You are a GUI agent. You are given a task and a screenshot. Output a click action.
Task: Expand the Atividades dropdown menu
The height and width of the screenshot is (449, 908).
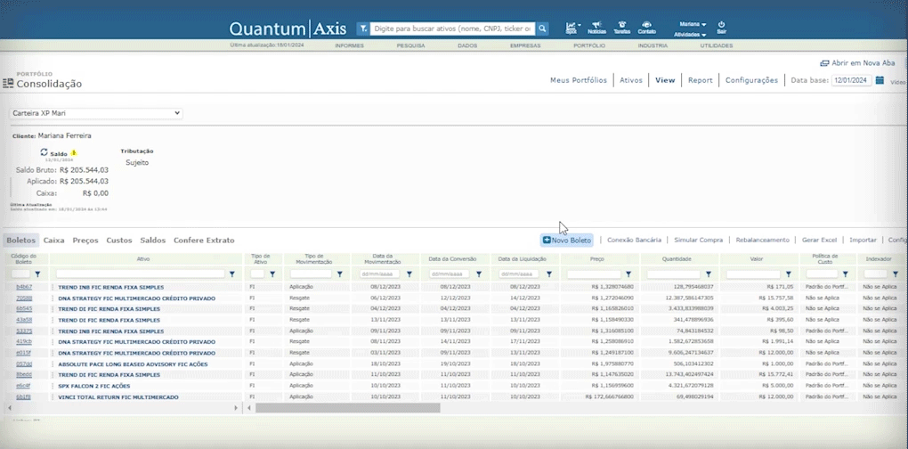[x=690, y=34]
